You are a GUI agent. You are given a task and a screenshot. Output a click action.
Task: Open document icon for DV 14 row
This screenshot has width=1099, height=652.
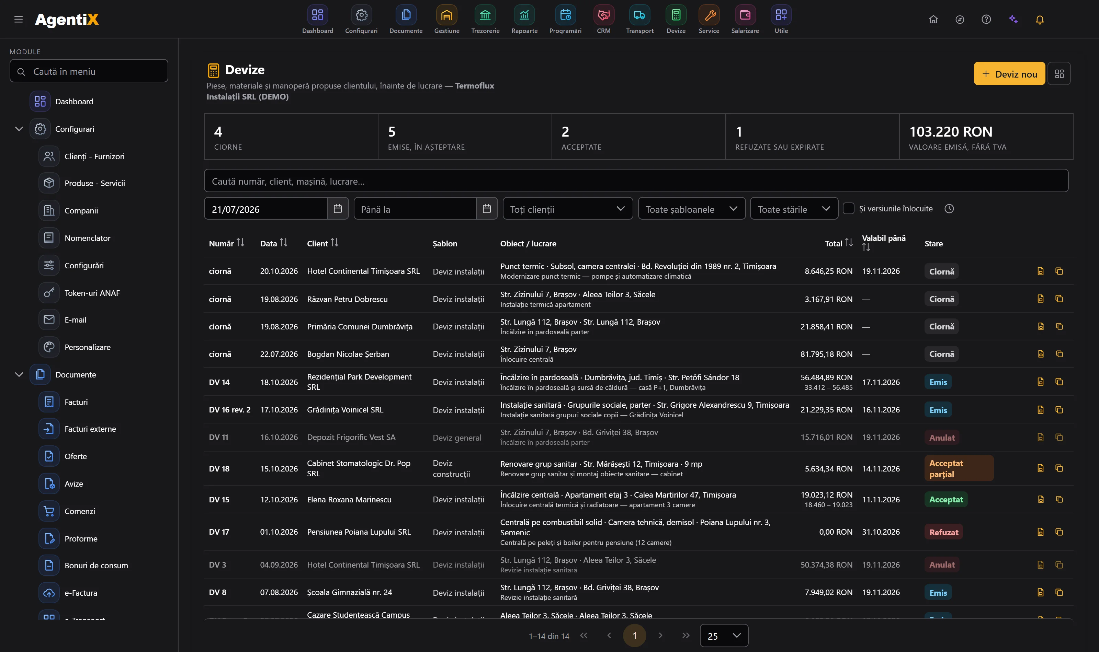click(x=1040, y=382)
